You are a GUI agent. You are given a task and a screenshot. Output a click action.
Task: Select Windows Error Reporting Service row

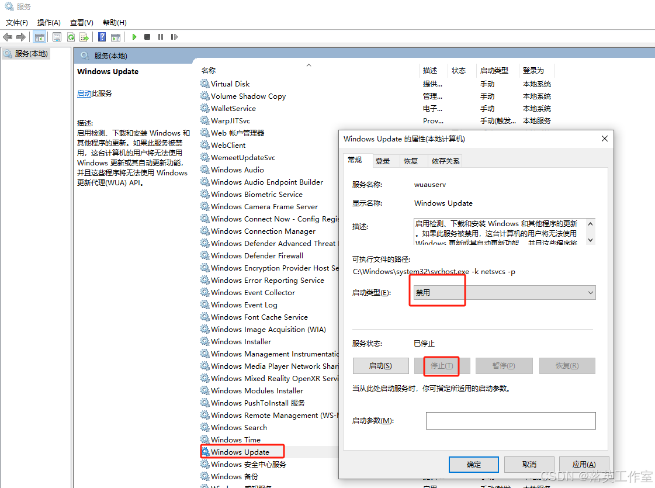(268, 280)
